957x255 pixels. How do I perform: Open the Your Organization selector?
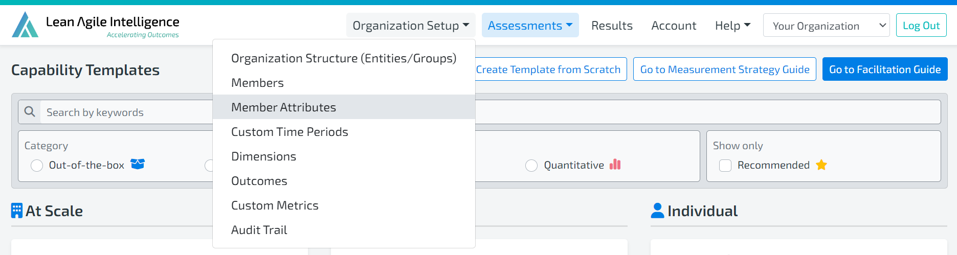click(826, 25)
